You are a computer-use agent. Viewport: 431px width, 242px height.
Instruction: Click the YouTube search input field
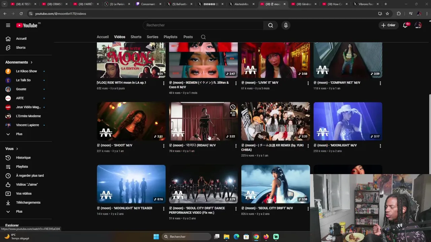(203, 25)
